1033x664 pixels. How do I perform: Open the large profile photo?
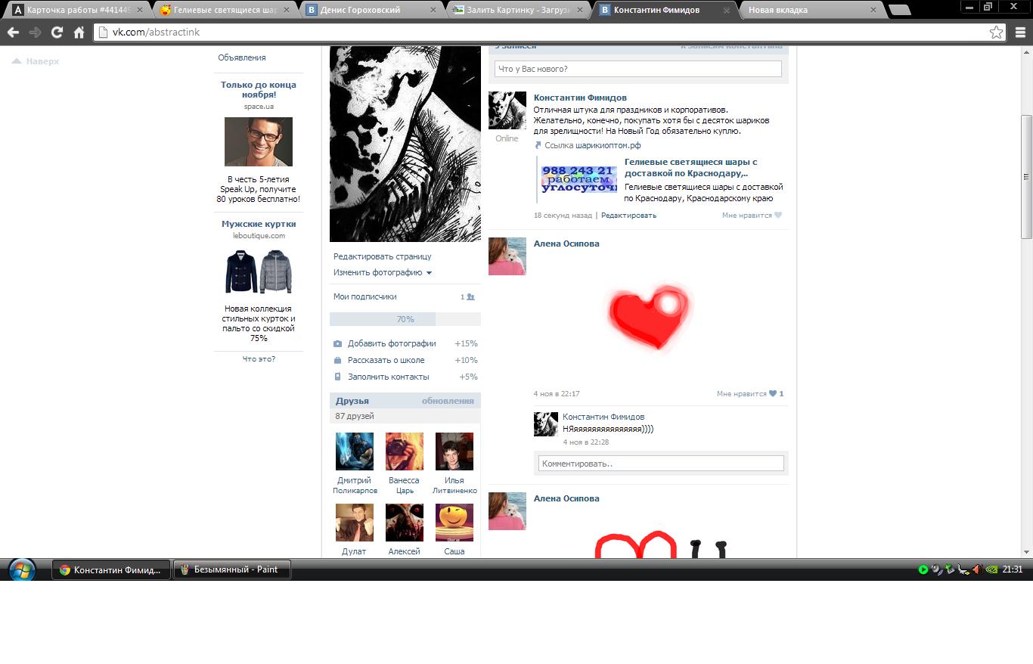pos(405,144)
